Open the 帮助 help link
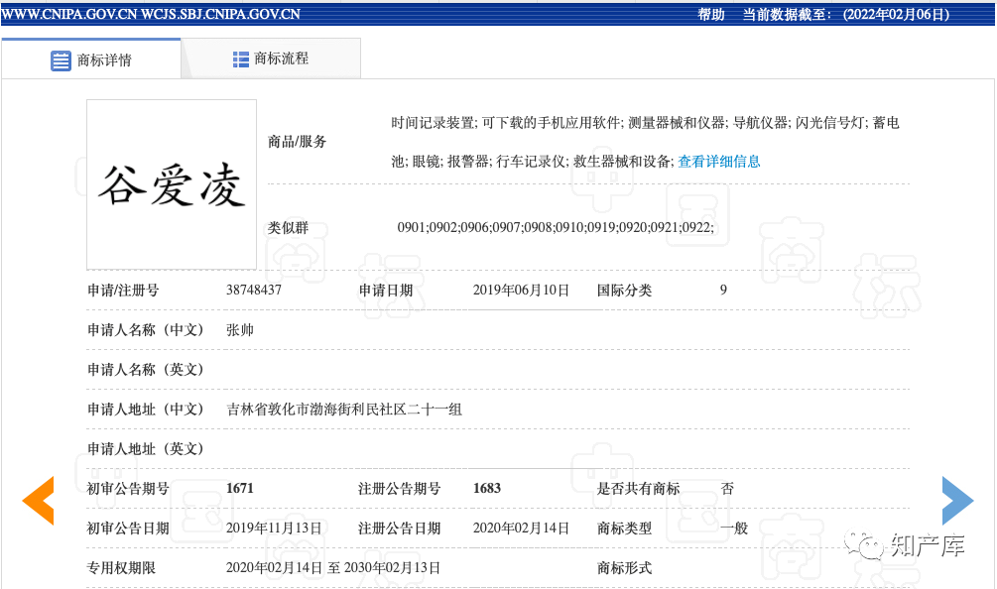This screenshot has height=589, width=997. pos(711,15)
